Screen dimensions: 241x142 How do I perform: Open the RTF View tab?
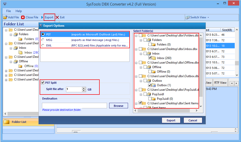point(220,83)
